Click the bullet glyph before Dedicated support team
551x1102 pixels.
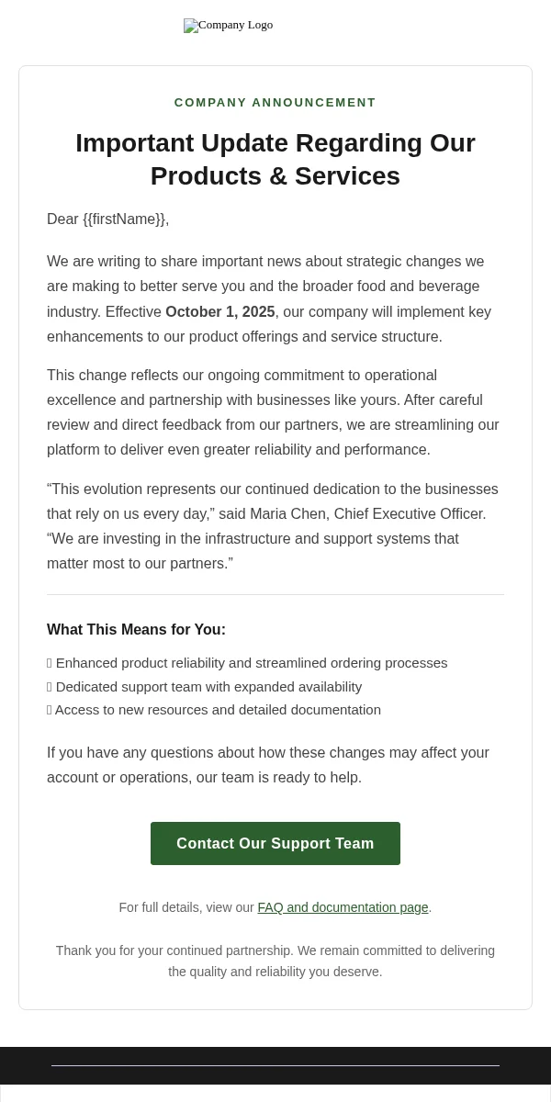[50, 687]
